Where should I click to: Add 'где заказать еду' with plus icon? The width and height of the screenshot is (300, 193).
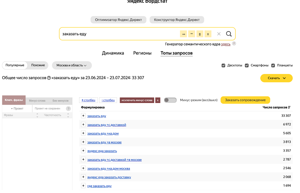[83, 186]
